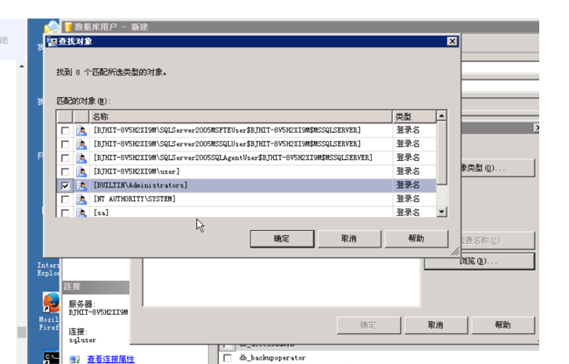Click the server name BJHIT-8V5H2XI9M

[98, 312]
